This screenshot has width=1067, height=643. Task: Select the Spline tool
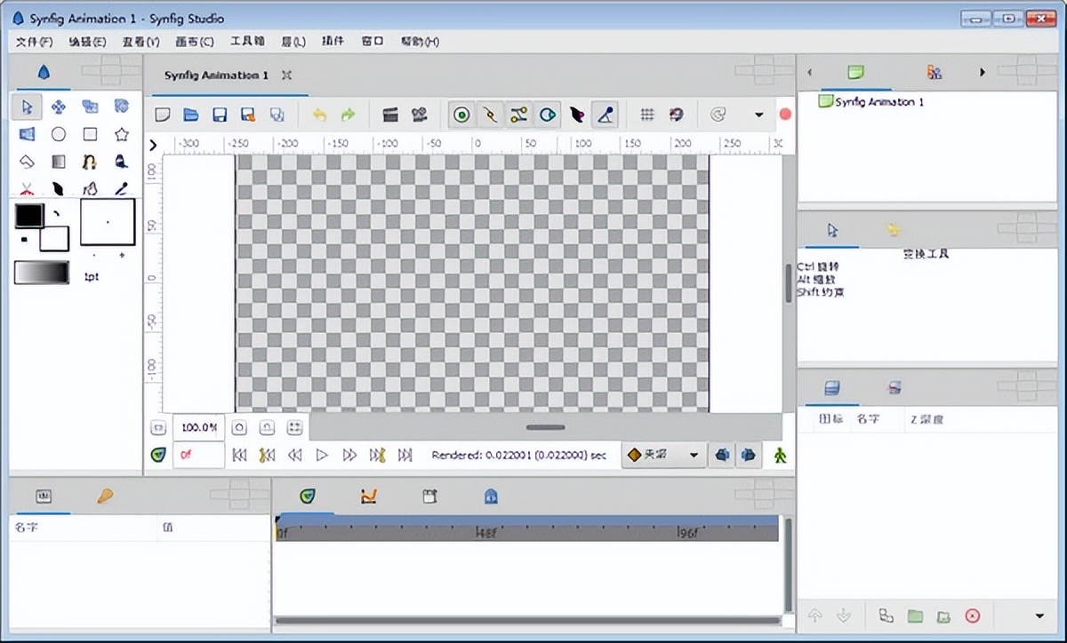point(90,162)
